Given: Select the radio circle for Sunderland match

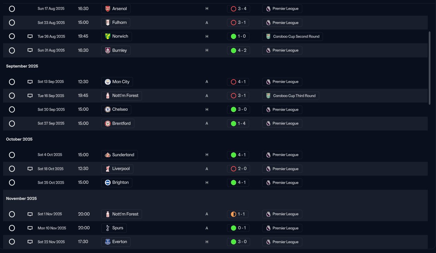Looking at the screenshot, I should [x=12, y=155].
